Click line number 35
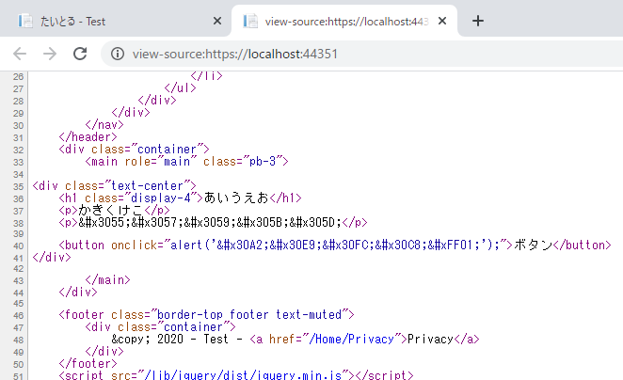The height and width of the screenshot is (380, 623). click(18, 186)
